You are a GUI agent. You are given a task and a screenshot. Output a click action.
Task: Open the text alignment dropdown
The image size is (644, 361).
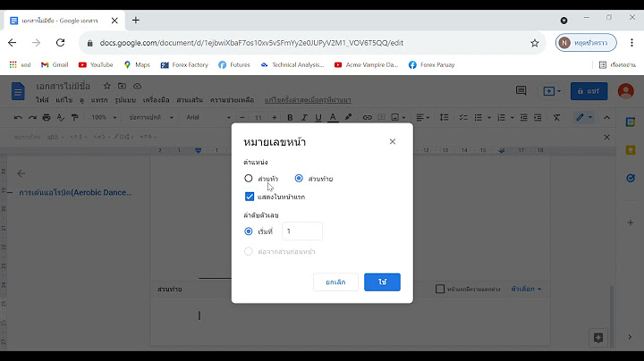422,118
